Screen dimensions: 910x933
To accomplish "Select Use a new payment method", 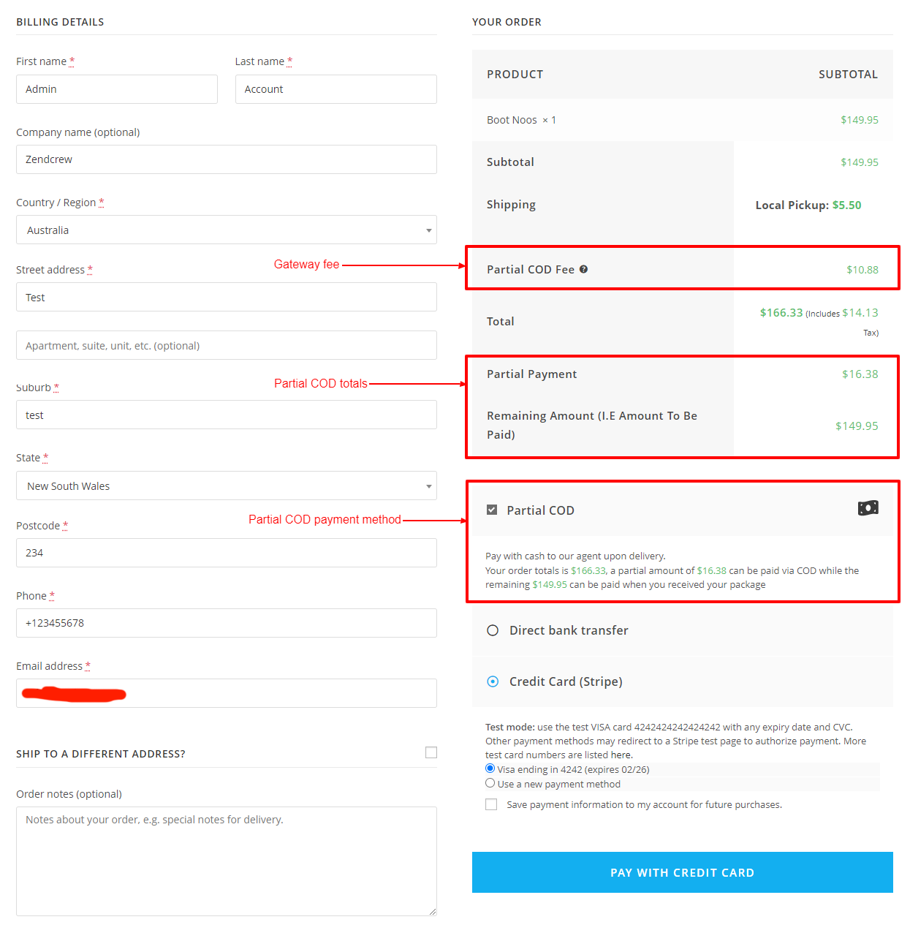I will coord(490,783).
